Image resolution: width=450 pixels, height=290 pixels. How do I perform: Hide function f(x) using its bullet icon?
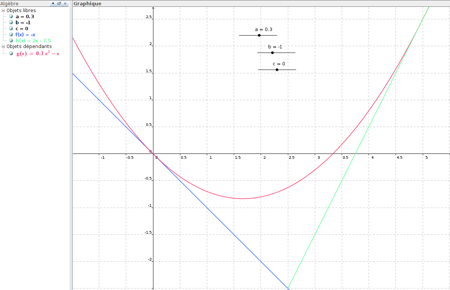coord(11,35)
